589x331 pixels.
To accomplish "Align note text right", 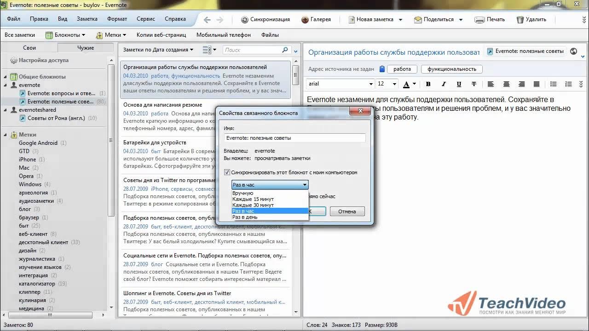I will point(521,84).
